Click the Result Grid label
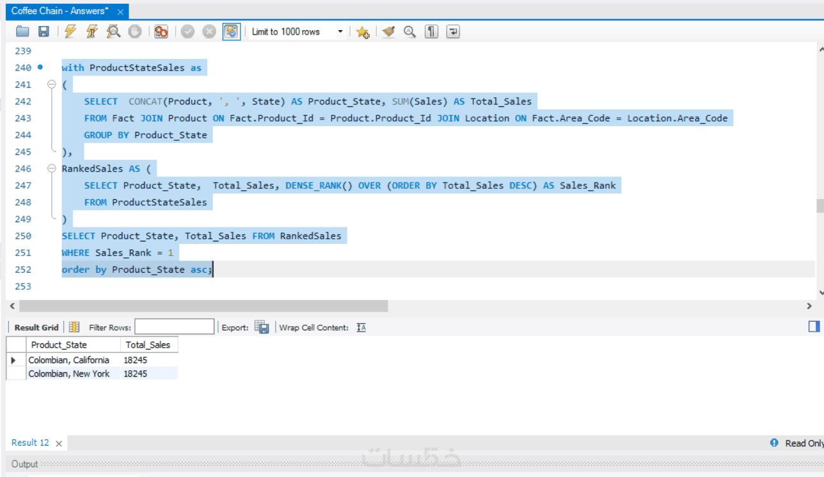The height and width of the screenshot is (477, 824). coord(36,327)
